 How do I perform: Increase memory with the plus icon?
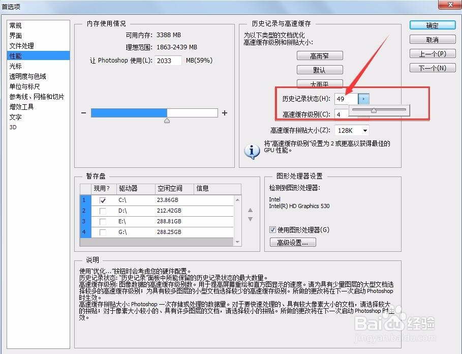click(x=225, y=113)
